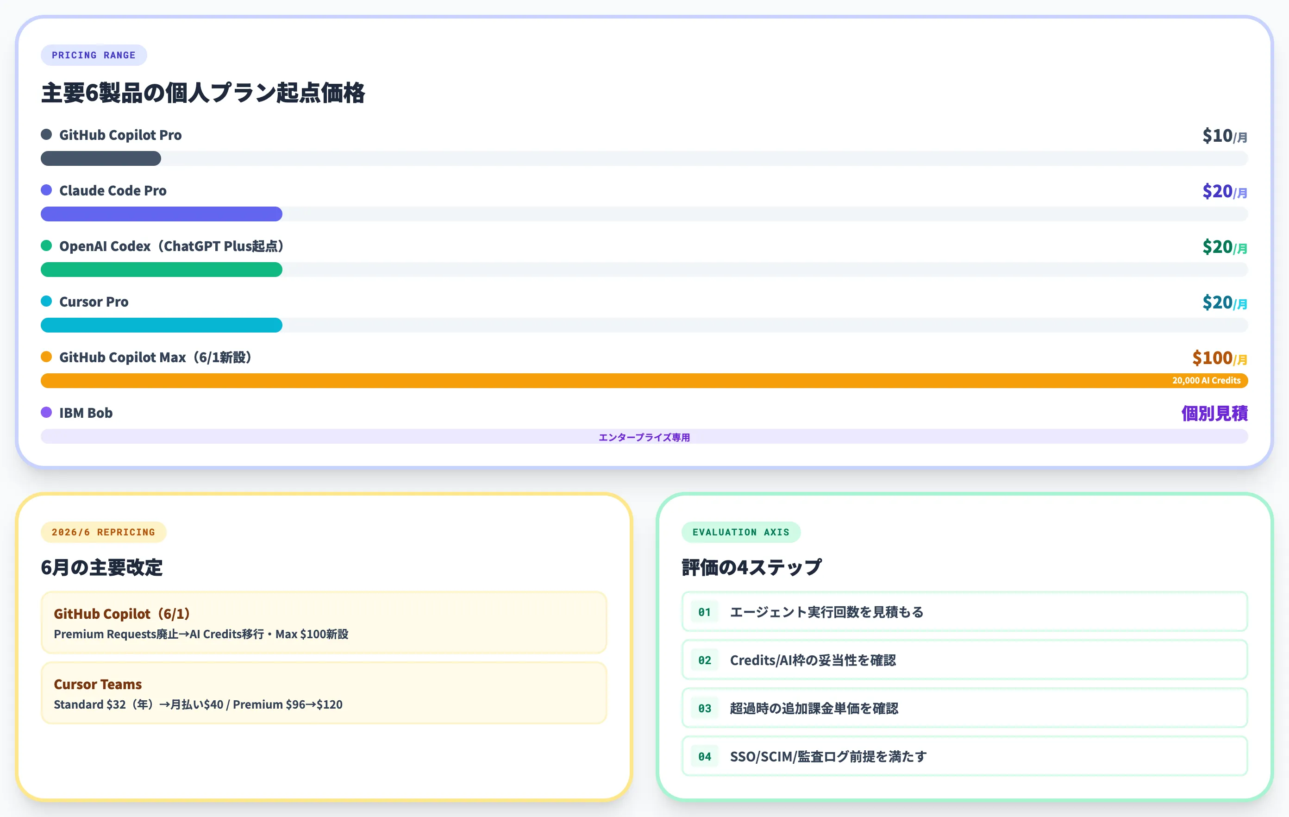Click the Claude Code Pro indigo bar
This screenshot has height=817, width=1289.
[x=162, y=214]
